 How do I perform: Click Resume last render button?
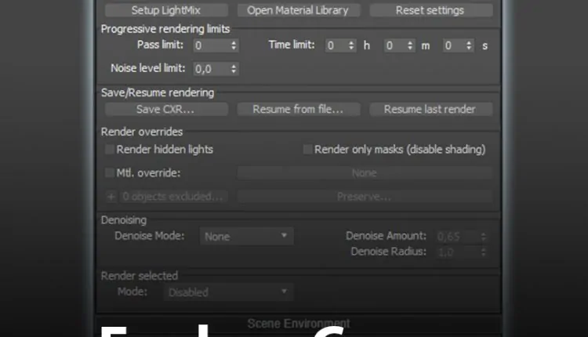pyautogui.click(x=431, y=110)
